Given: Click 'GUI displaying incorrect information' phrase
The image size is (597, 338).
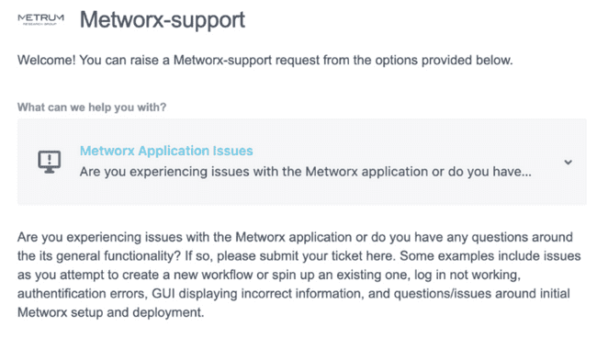Looking at the screenshot, I should 256,294.
